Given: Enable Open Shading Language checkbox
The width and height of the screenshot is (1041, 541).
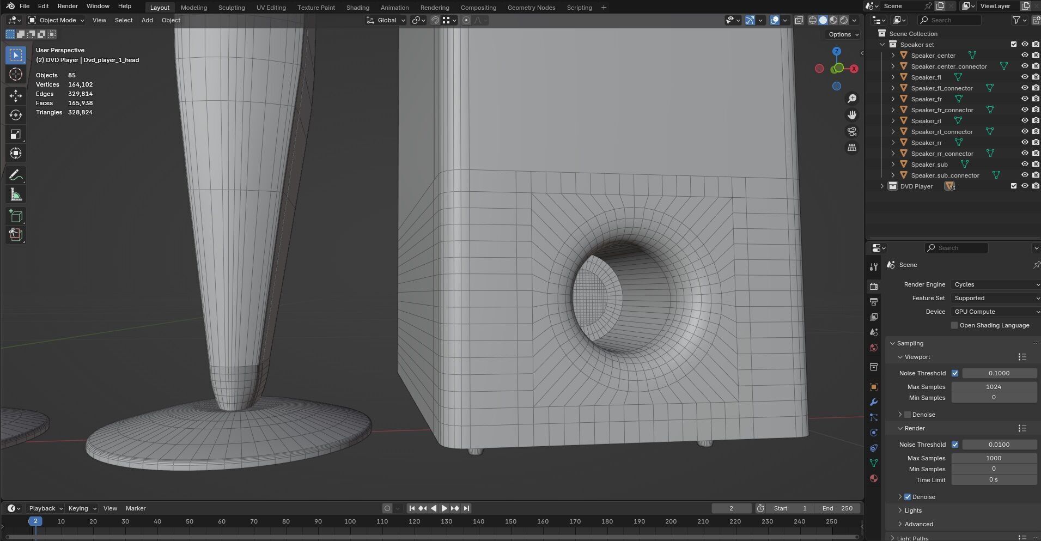Looking at the screenshot, I should tap(954, 325).
